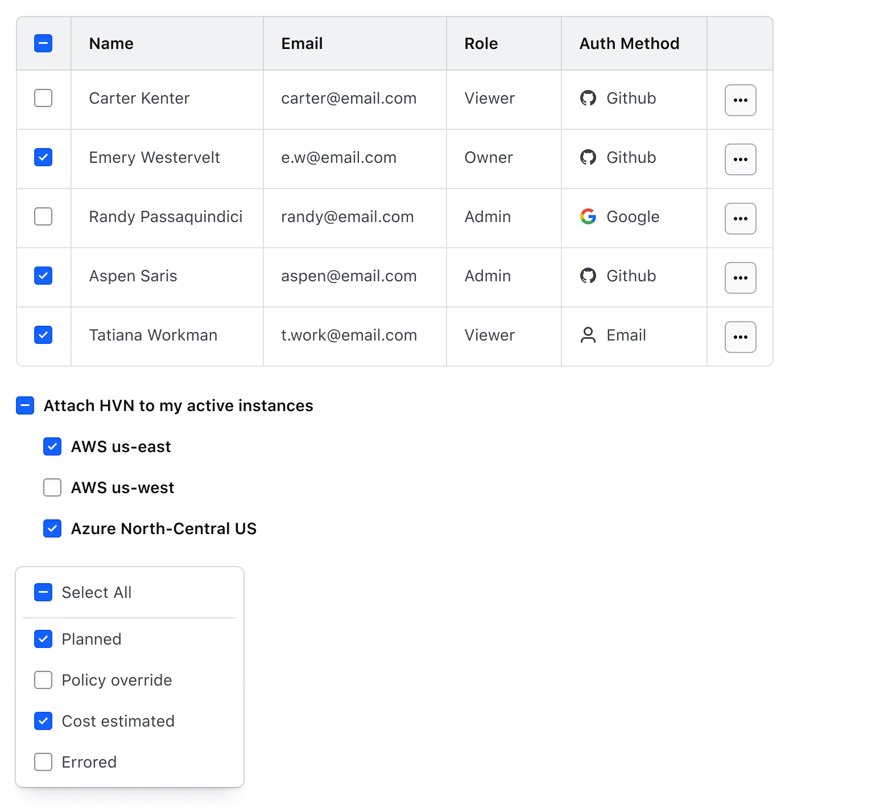Enable the AWS us-west option

52,487
